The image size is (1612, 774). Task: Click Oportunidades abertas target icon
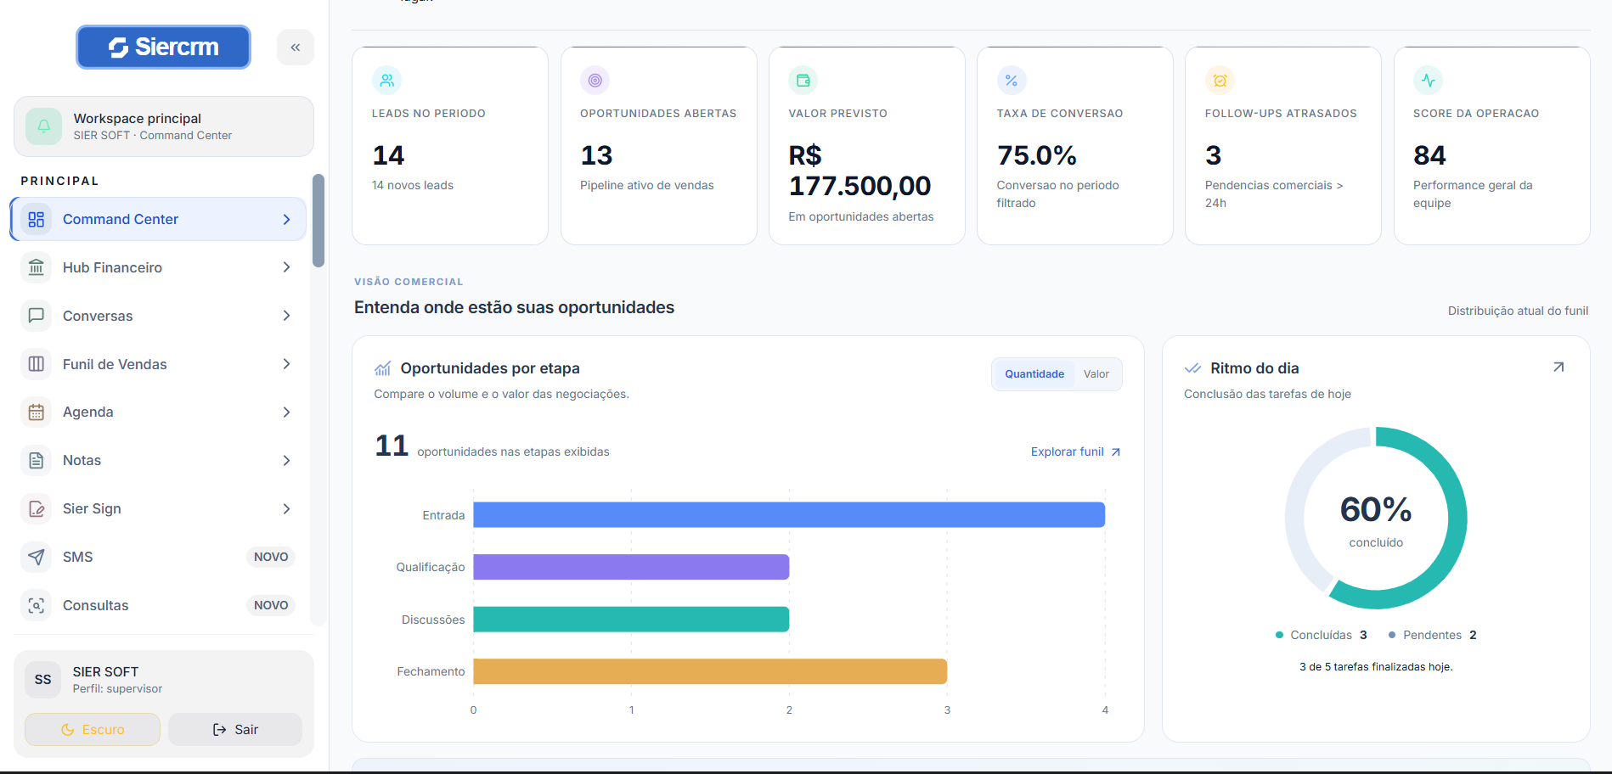point(595,81)
